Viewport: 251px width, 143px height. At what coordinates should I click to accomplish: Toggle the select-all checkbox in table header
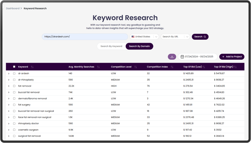[14, 67]
